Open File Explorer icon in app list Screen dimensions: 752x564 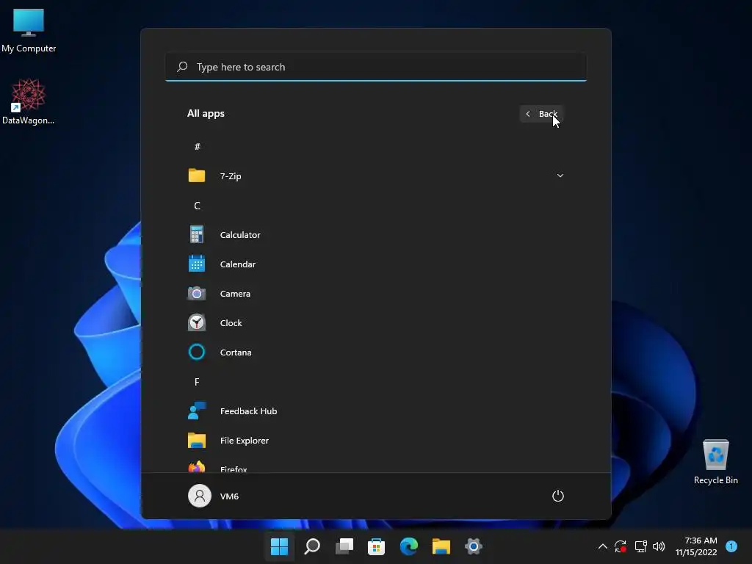(x=197, y=441)
